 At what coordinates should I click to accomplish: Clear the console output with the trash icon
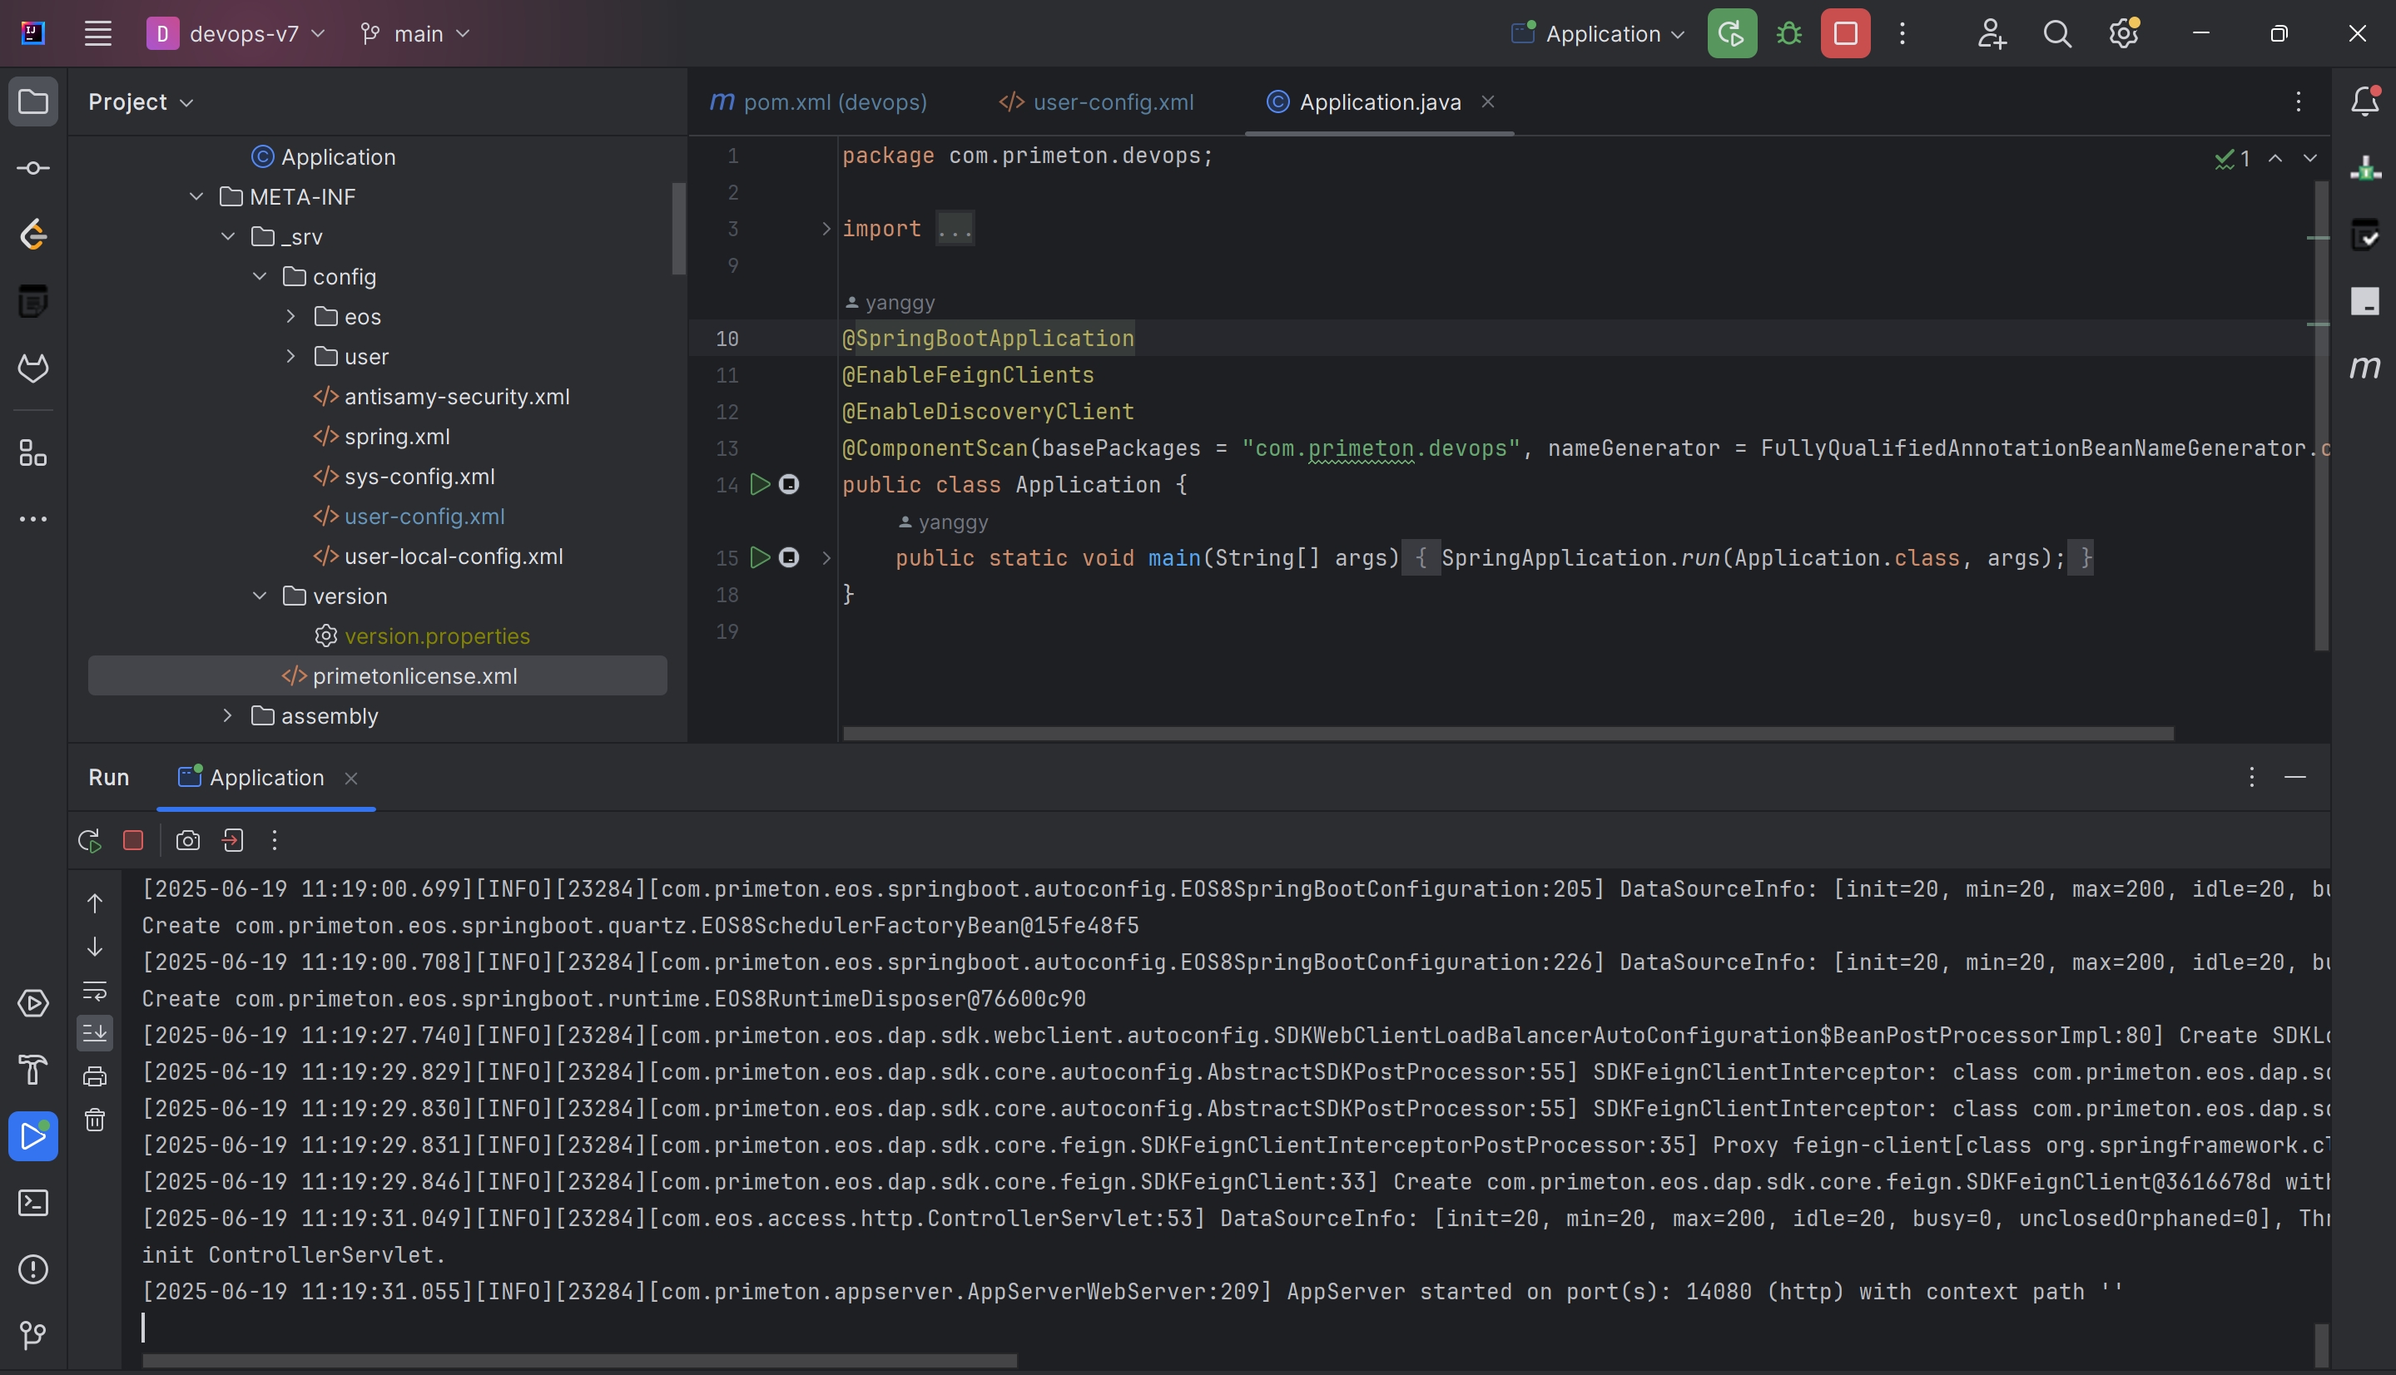(x=95, y=1121)
